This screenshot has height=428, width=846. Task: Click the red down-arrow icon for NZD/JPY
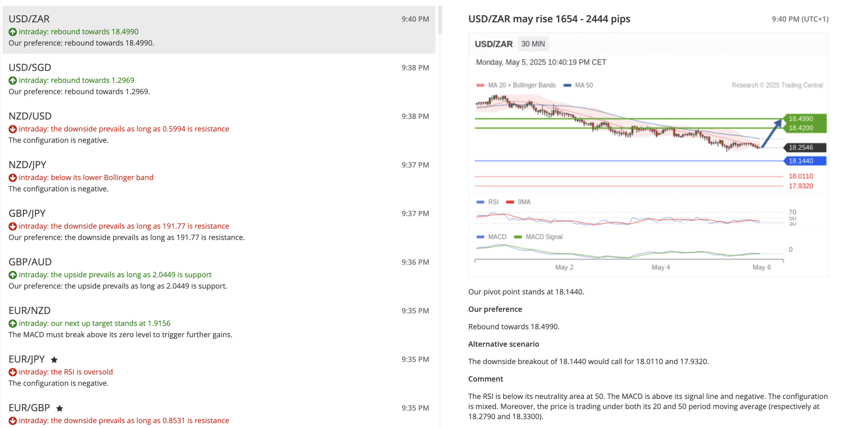pos(13,178)
